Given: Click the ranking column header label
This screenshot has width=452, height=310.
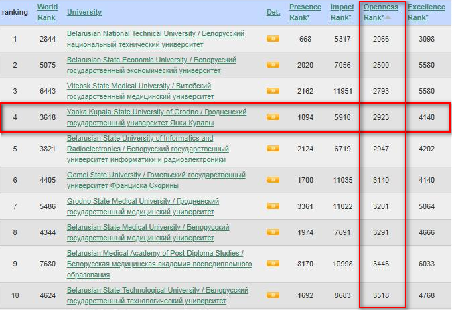Looking at the screenshot, I should pos(15,12).
